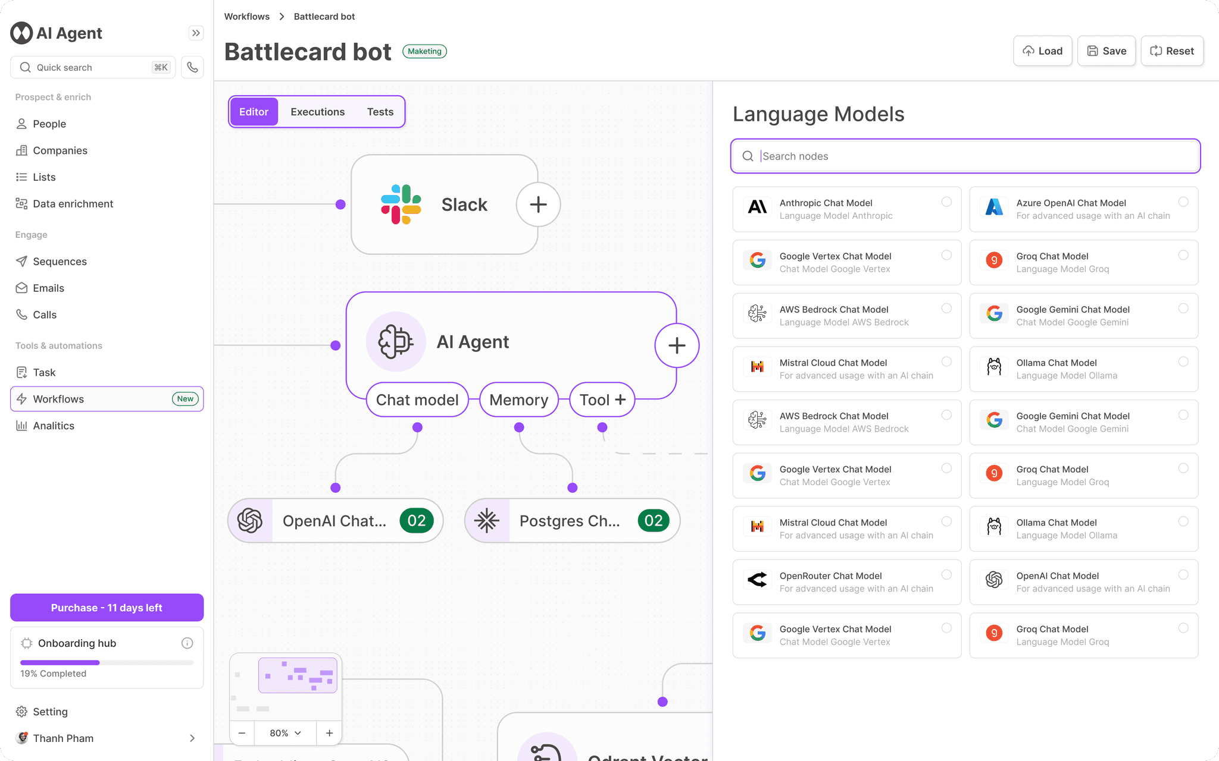Zoom in with the canvas plus icon
The image size is (1219, 761).
(x=329, y=733)
